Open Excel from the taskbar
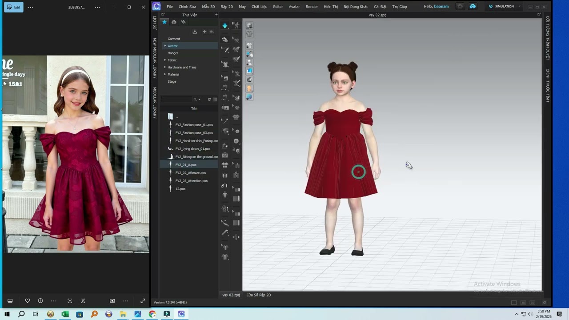 pos(65,314)
